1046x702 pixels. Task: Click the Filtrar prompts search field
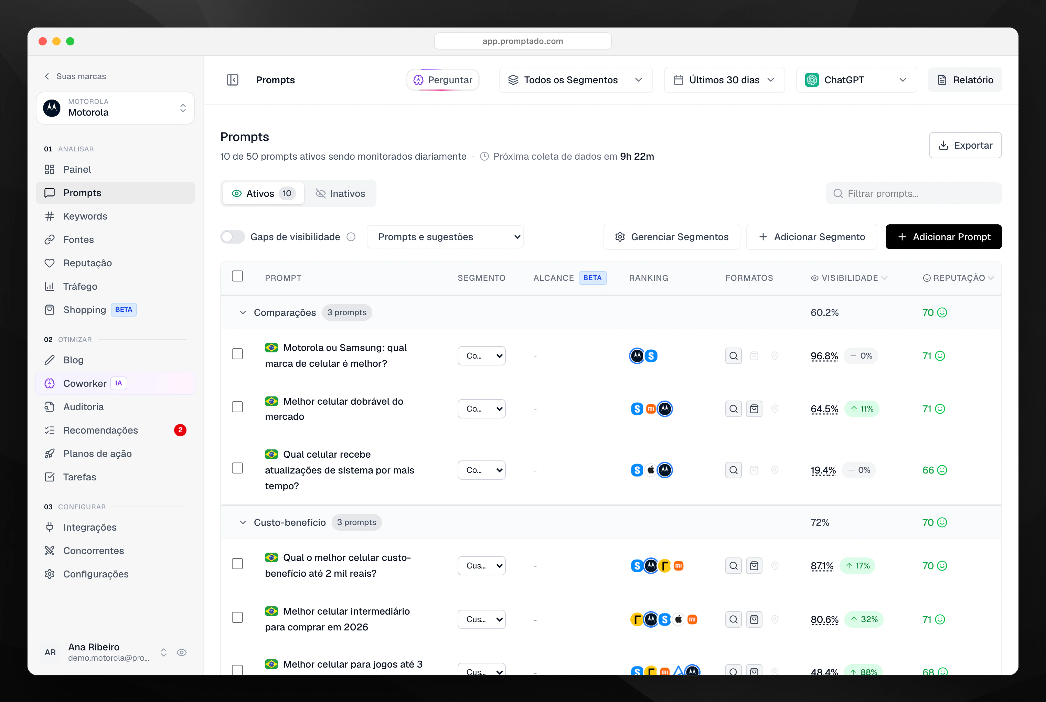point(914,193)
